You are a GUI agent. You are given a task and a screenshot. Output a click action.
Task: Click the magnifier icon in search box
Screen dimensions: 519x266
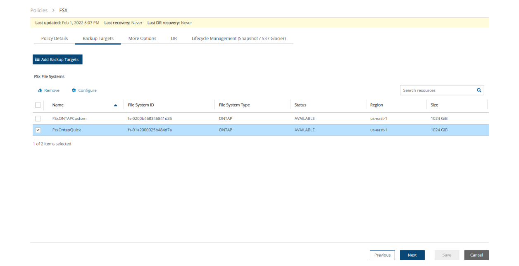tap(479, 90)
